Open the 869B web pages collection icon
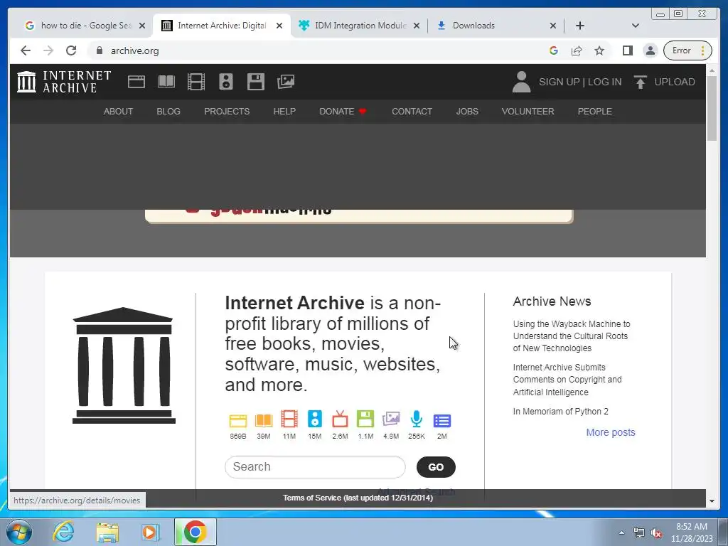Screen dimensions: 728x546 click(237, 421)
